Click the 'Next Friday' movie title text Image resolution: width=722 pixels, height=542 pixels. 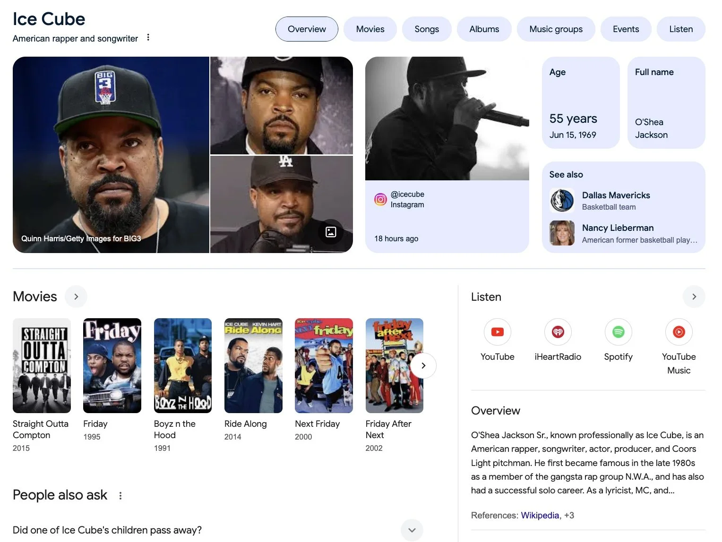coord(317,424)
